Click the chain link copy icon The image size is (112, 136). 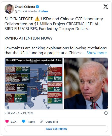click(42, 121)
